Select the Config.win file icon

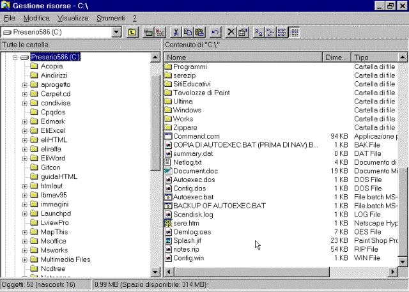click(x=168, y=258)
